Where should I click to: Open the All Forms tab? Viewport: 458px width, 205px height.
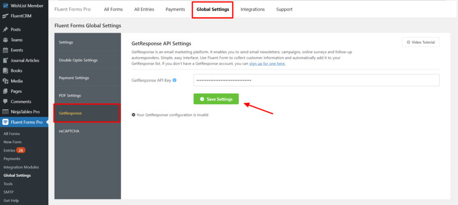point(113,9)
